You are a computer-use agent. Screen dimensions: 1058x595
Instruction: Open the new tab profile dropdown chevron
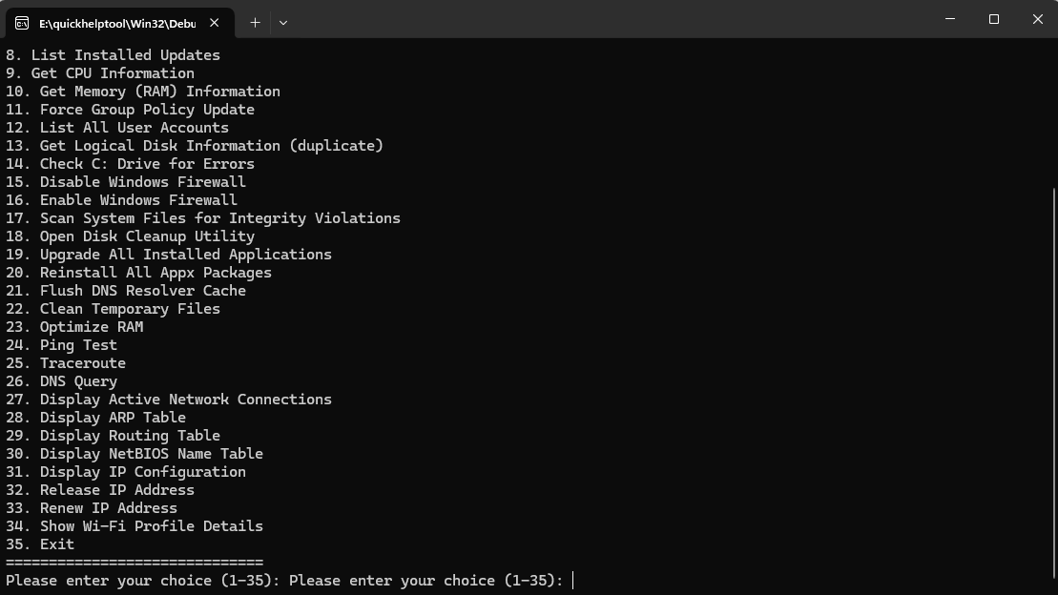[x=283, y=23]
